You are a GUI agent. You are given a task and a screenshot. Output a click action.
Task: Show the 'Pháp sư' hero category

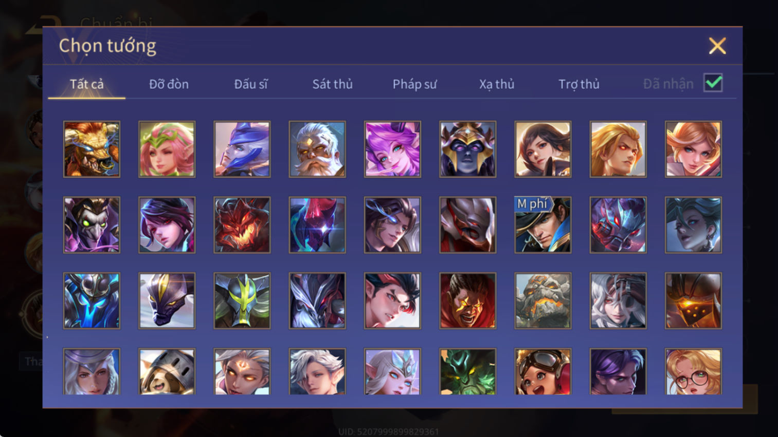414,84
